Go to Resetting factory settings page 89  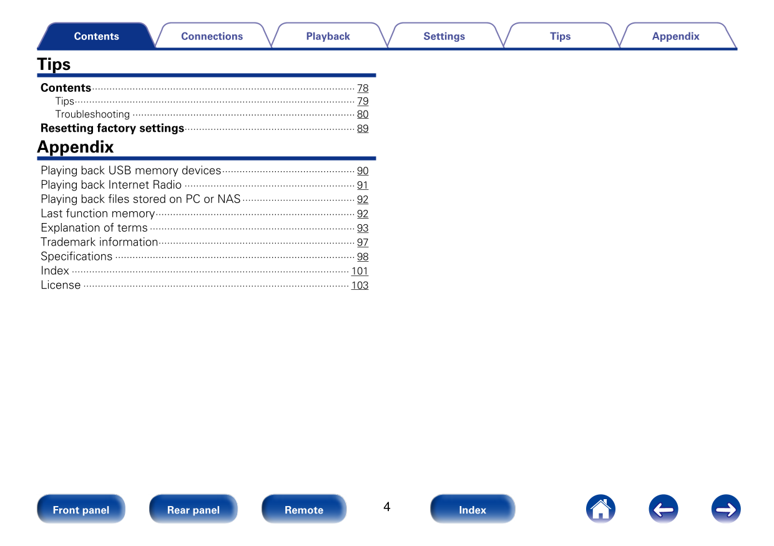click(363, 129)
